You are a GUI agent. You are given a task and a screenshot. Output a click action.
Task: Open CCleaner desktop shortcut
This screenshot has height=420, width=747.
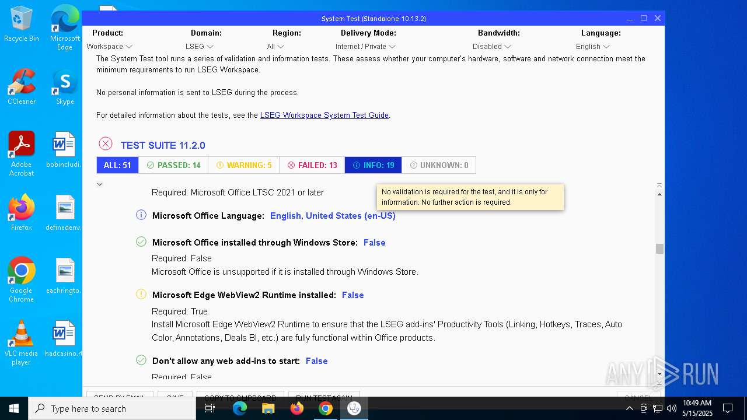point(22,87)
